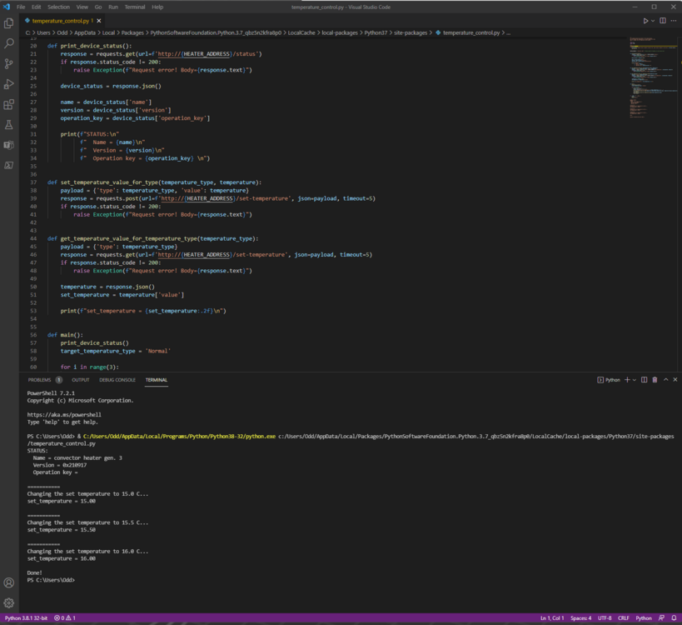Open the Run and Debug view
Image resolution: width=682 pixels, height=625 pixels.
pos(9,84)
